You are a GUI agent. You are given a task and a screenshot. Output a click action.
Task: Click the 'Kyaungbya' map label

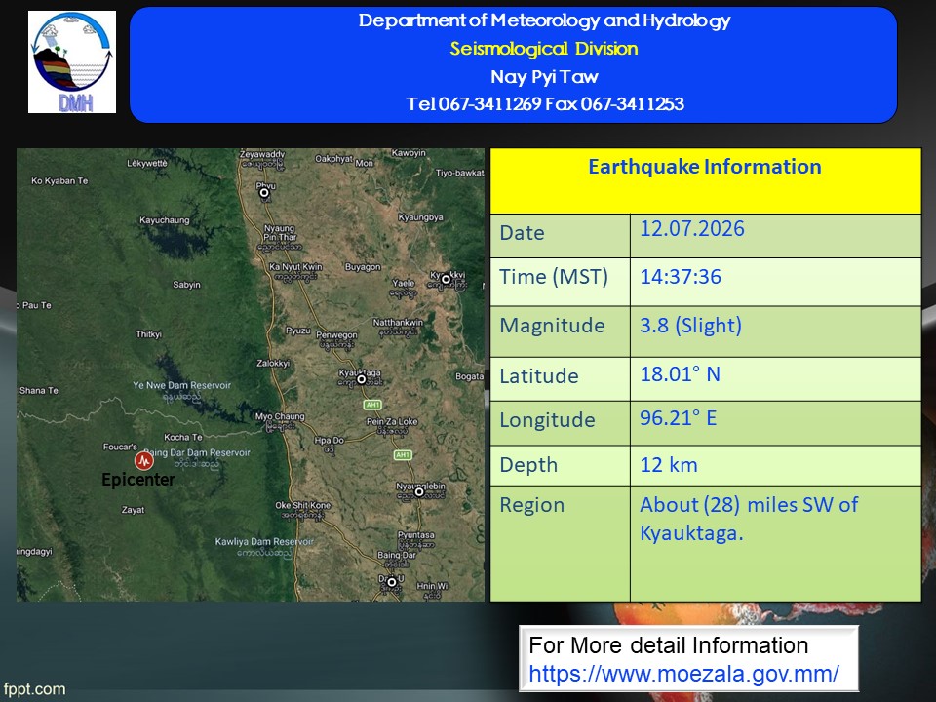420,217
